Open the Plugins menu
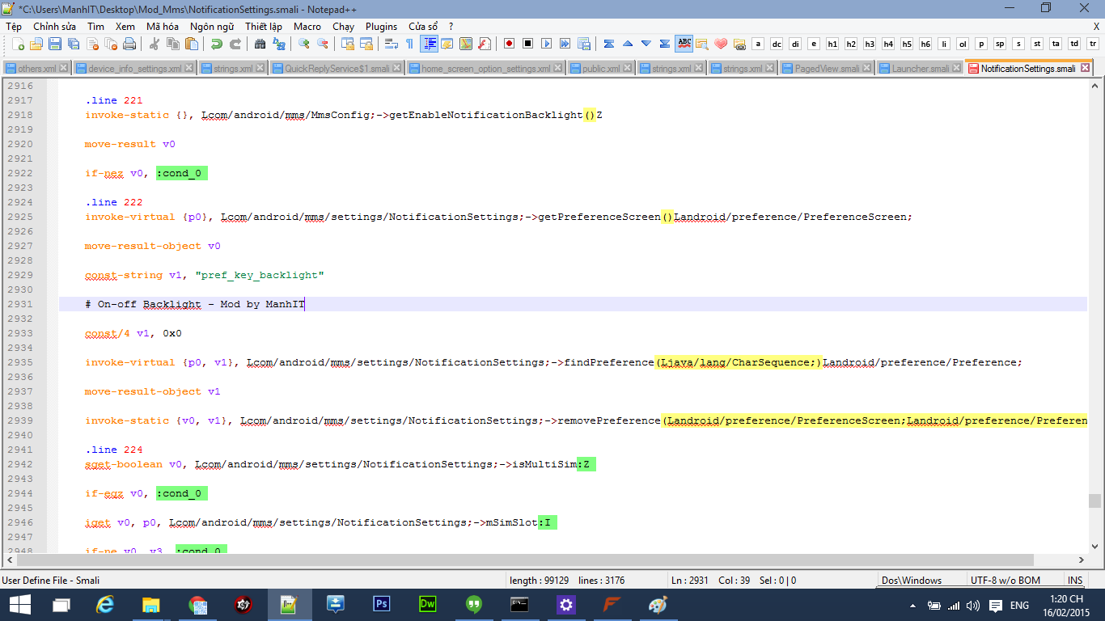The image size is (1105, 621). 381,27
